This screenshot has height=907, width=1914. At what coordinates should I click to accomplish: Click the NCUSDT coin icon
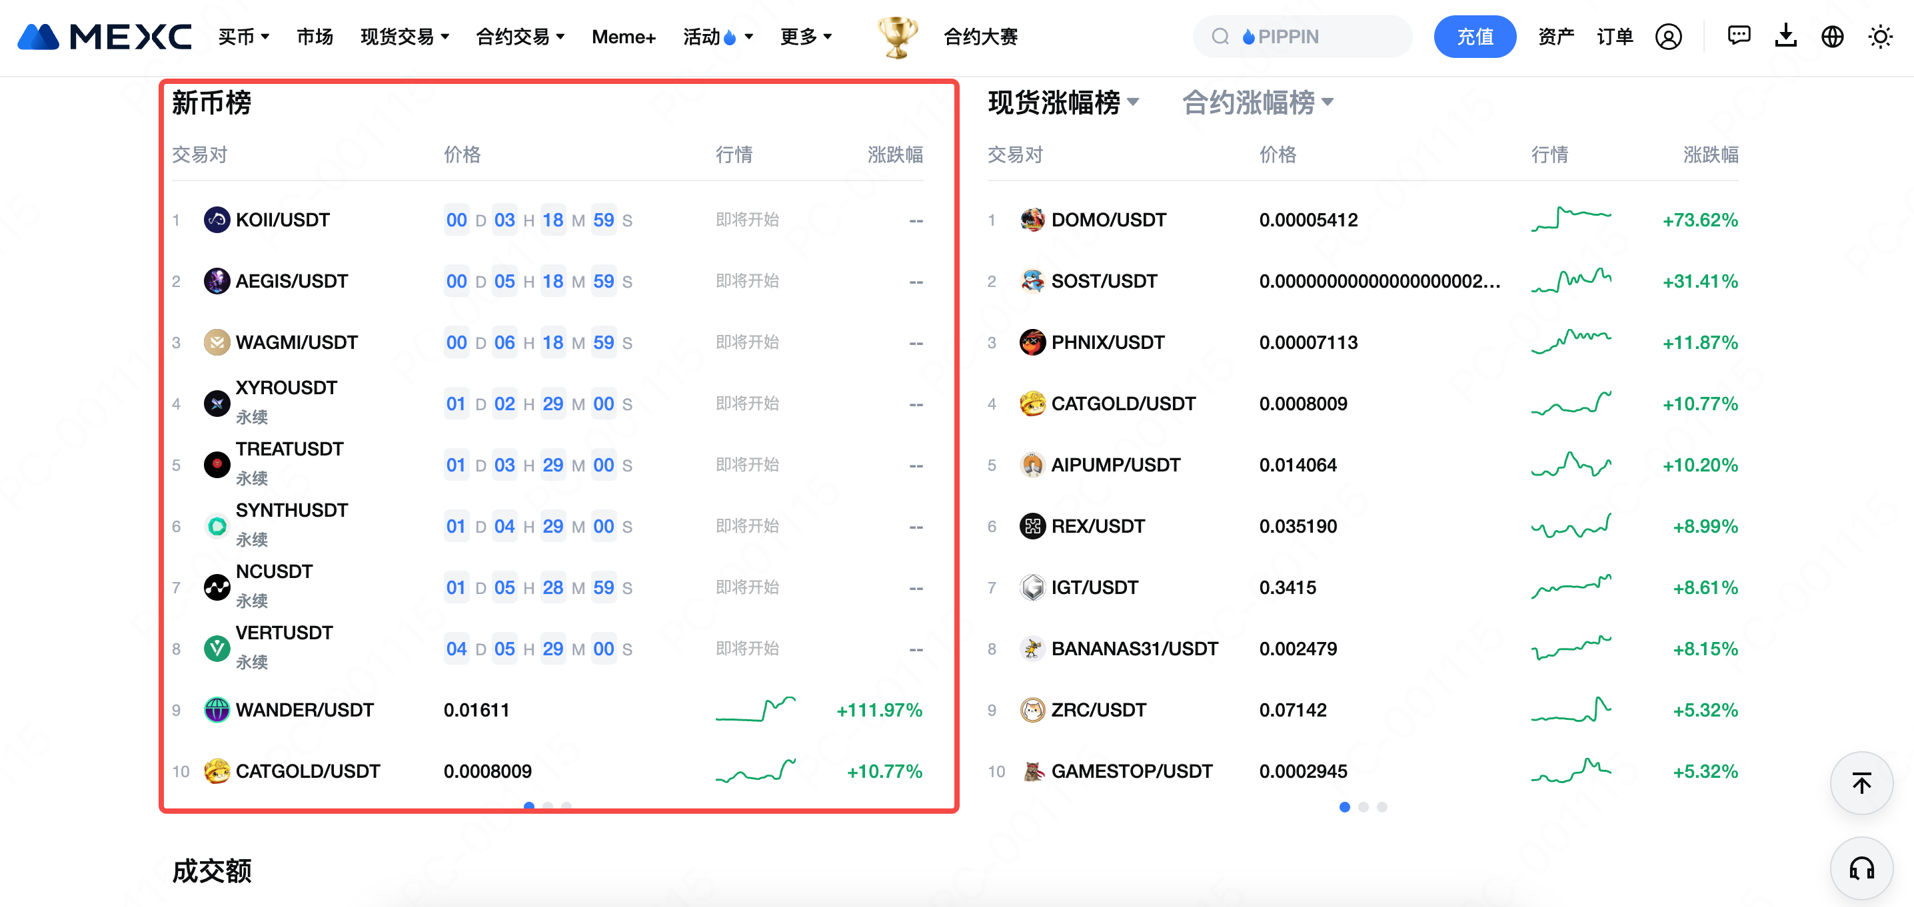[216, 587]
